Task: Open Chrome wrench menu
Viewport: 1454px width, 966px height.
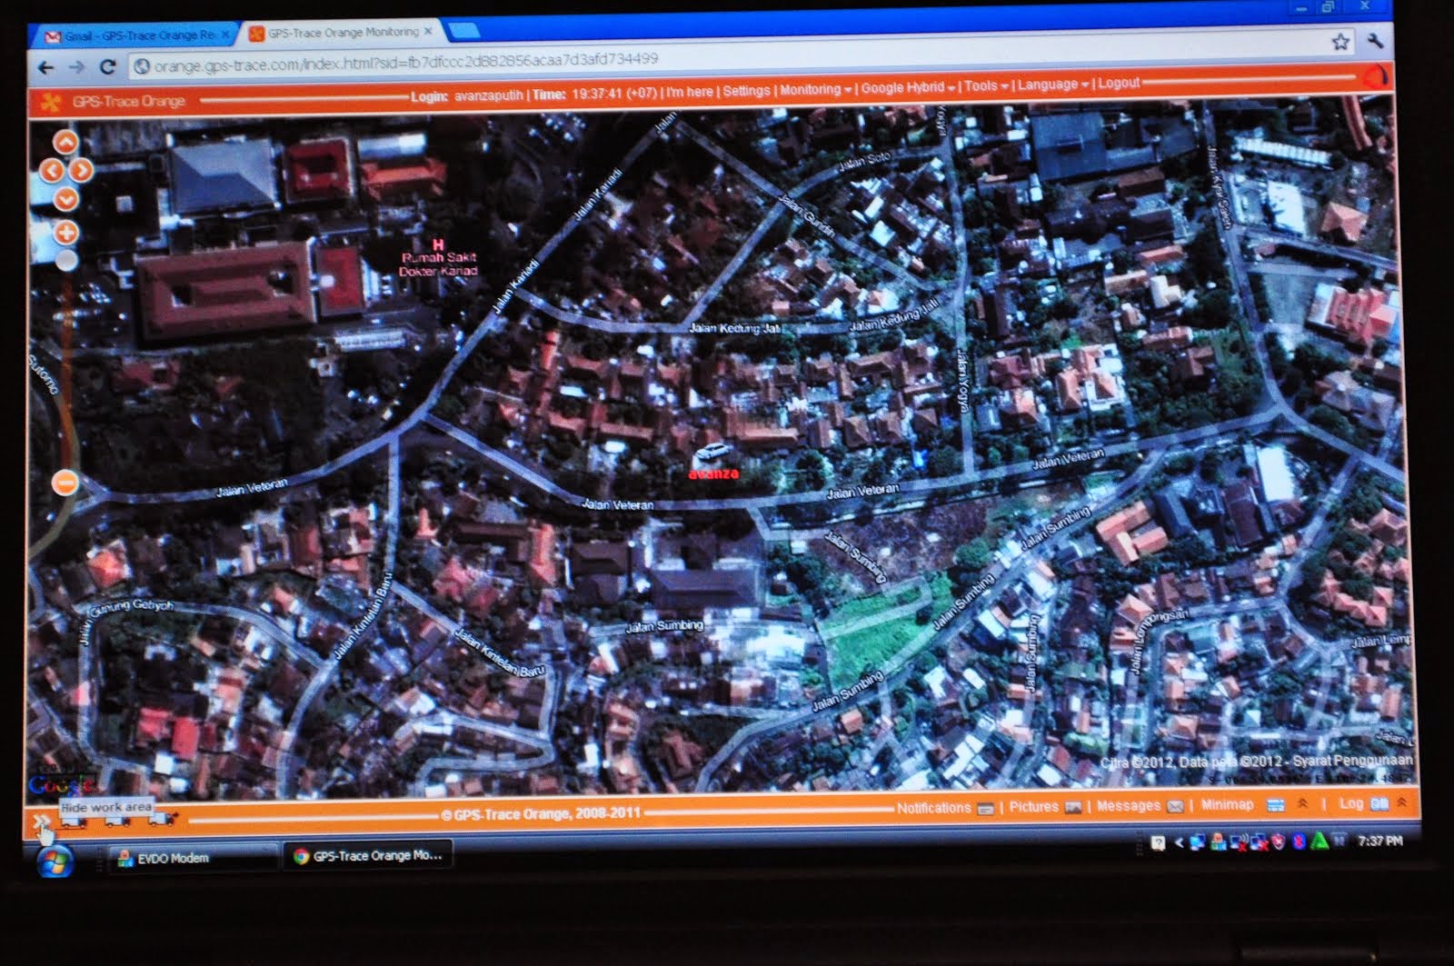Action: point(1375,41)
